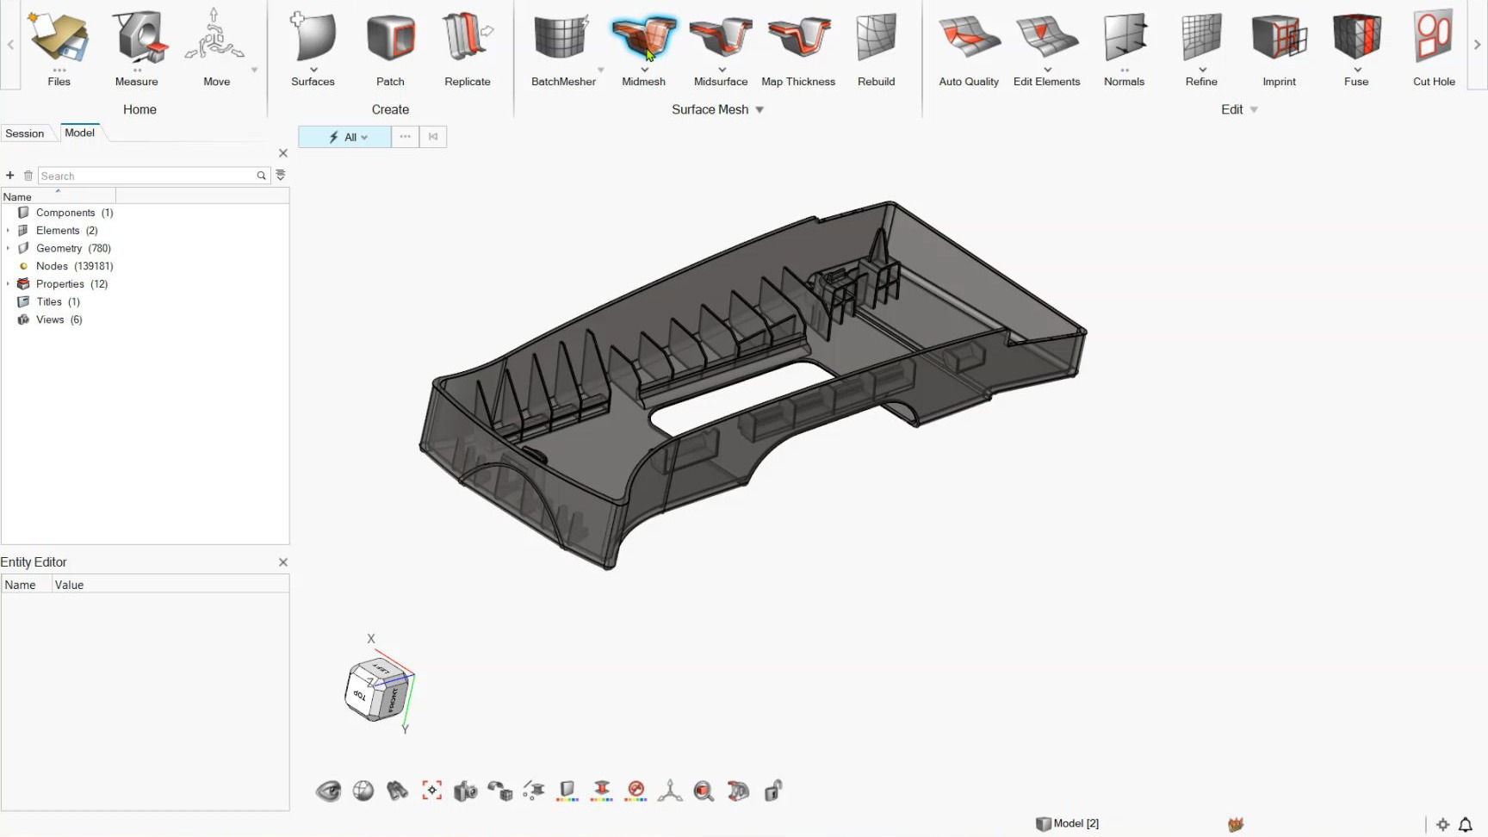Open the Files tool
Viewport: 1488px width, 837px height.
coord(59,48)
